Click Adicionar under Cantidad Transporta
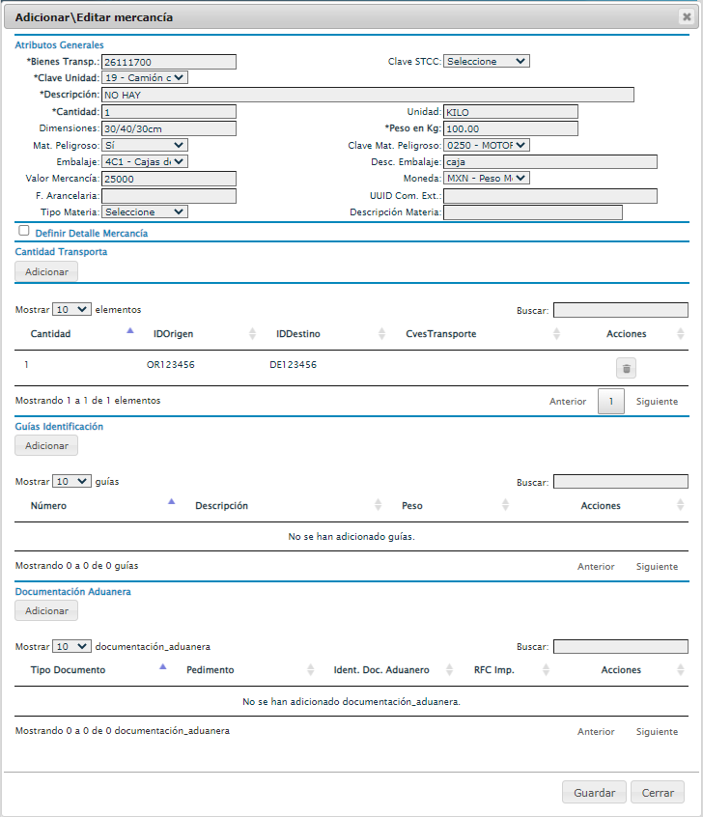The height and width of the screenshot is (817, 703). pos(46,272)
